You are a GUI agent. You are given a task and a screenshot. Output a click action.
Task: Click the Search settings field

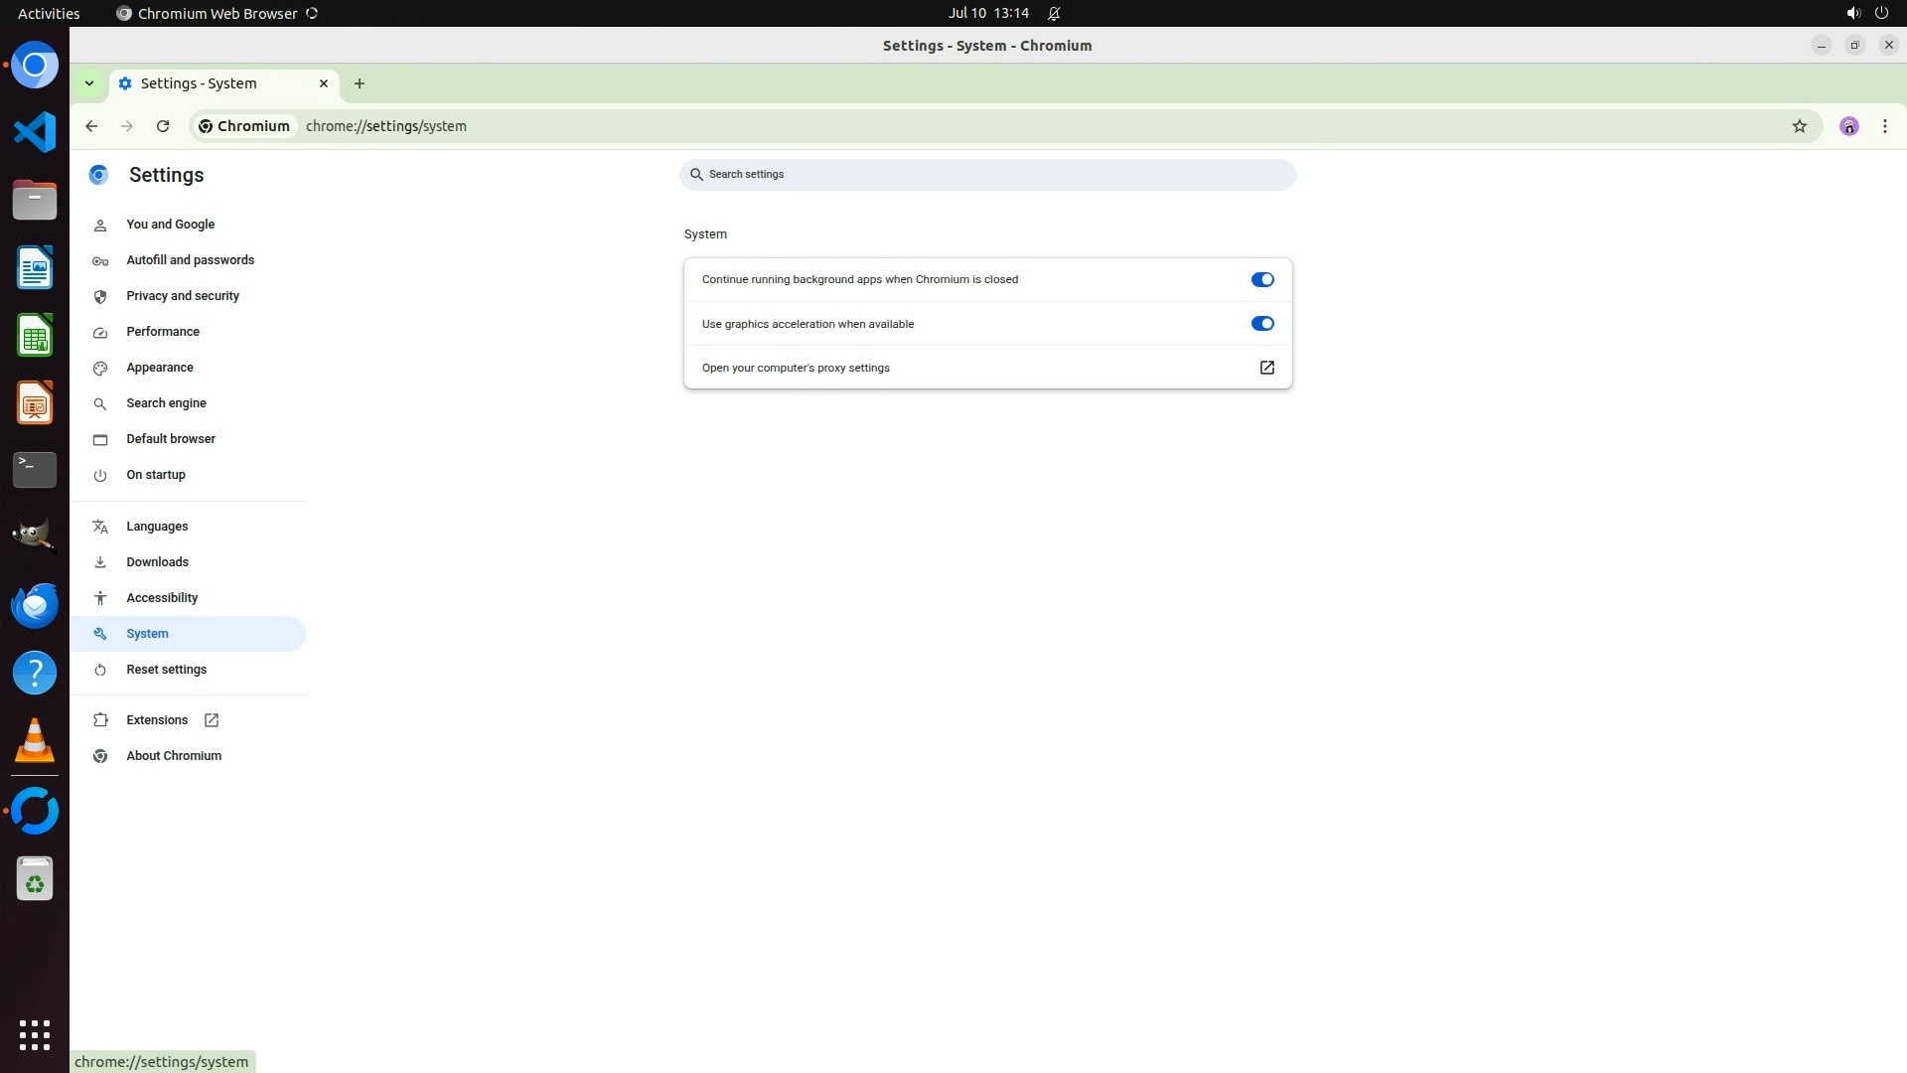(x=987, y=175)
